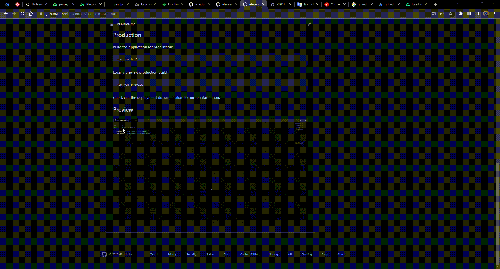Edit README.md using the pencil icon

(309, 24)
